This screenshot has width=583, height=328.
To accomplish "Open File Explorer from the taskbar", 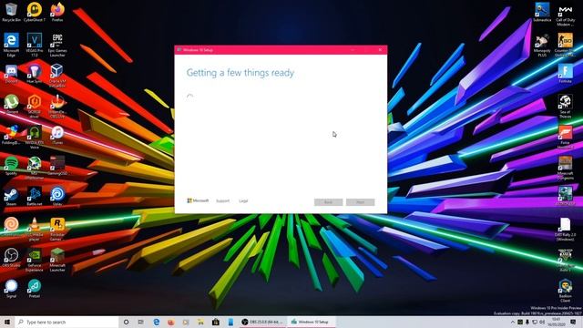I will click(200, 322).
